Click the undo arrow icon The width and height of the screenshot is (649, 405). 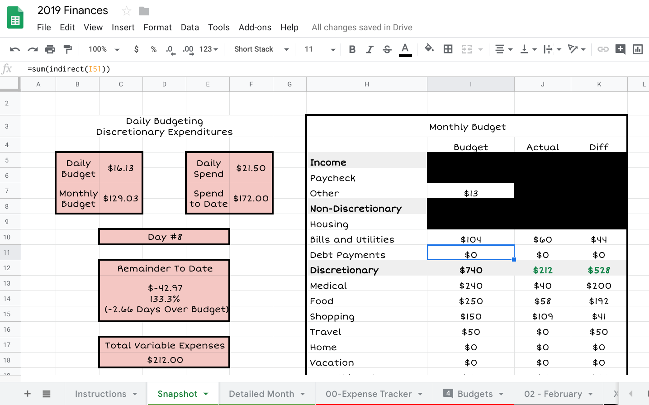point(15,49)
